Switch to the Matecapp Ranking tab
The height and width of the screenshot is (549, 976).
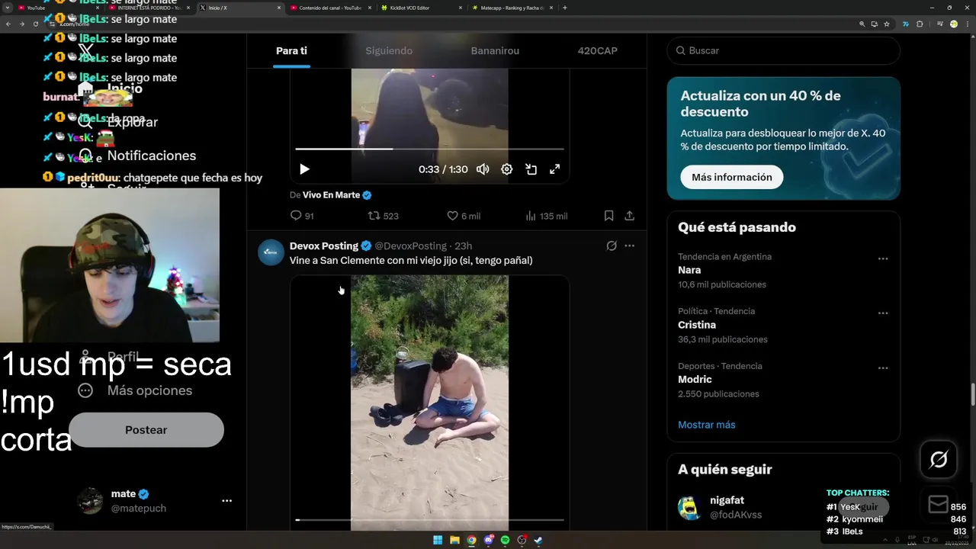512,8
